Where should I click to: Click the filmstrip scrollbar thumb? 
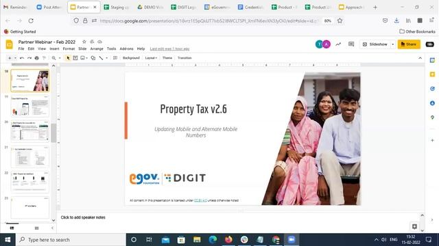click(54, 133)
